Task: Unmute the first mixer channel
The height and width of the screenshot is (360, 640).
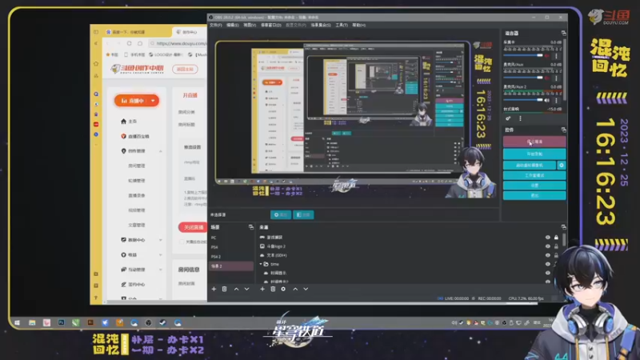Action: (547, 55)
